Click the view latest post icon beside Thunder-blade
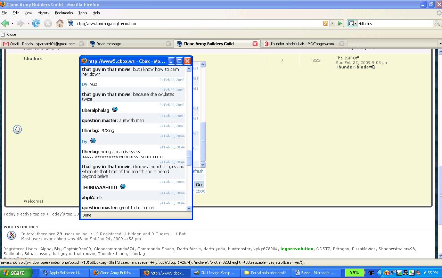Image resolution: width=442 pixels, height=278 pixels. [372, 67]
